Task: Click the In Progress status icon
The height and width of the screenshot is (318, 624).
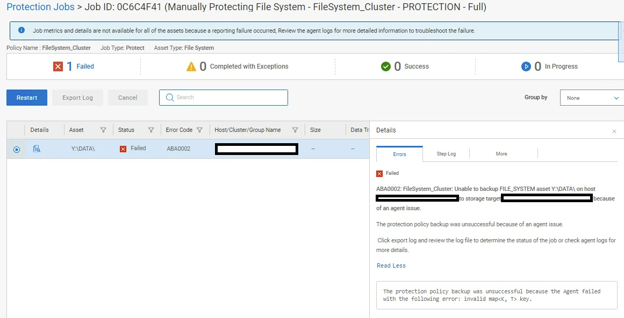Action: tap(526, 66)
